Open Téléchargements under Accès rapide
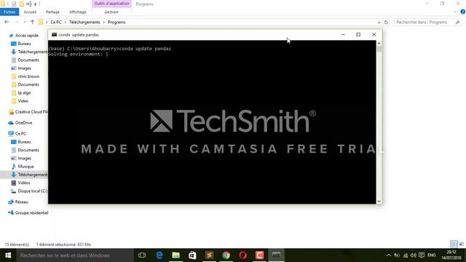466x262 pixels. pyautogui.click(x=29, y=52)
